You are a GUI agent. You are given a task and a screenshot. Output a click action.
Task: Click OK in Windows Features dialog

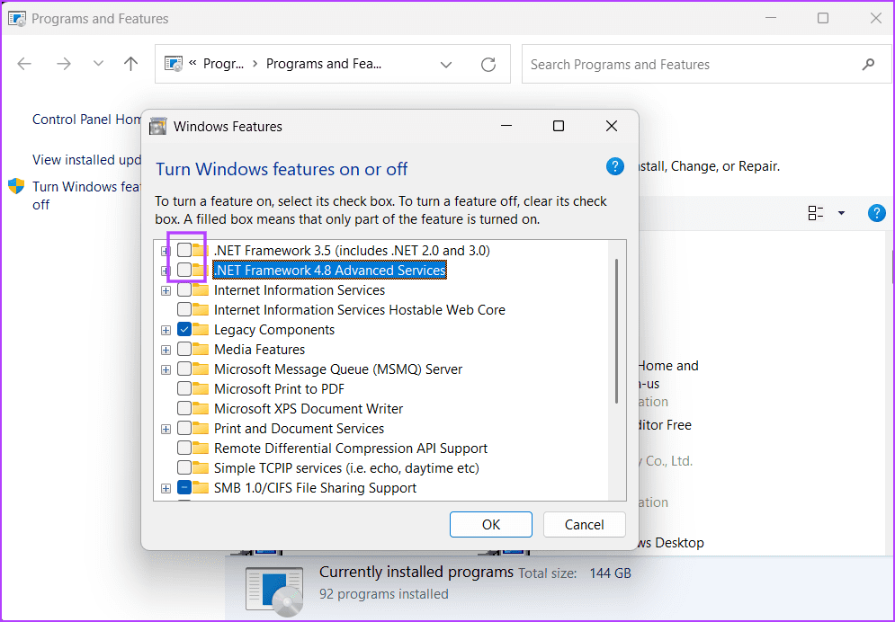pyautogui.click(x=491, y=525)
